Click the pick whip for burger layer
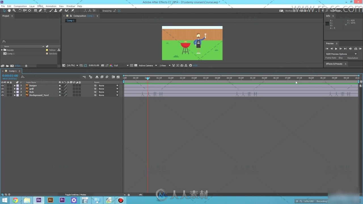Image resolution: width=363 pixels, height=204 pixels. tap(95, 86)
